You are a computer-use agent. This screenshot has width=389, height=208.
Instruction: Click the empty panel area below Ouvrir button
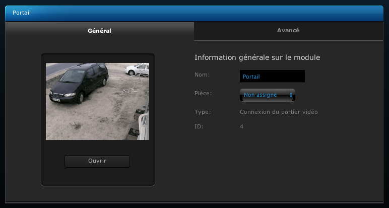point(97,176)
